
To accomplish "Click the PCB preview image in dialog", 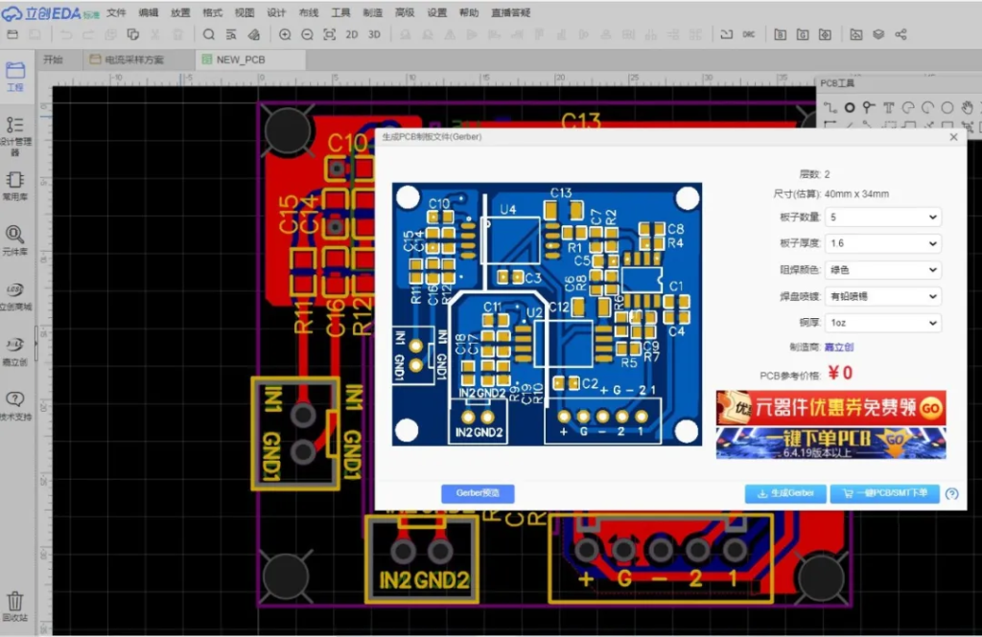I will 547,314.
